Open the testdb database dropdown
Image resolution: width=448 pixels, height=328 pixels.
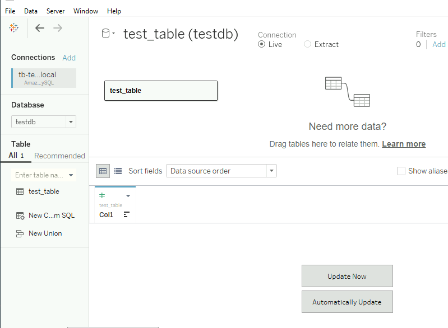tap(44, 122)
